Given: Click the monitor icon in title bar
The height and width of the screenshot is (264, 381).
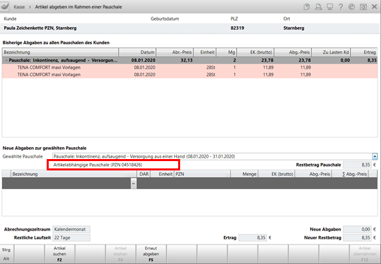Looking at the screenshot, I should click(x=330, y=7).
